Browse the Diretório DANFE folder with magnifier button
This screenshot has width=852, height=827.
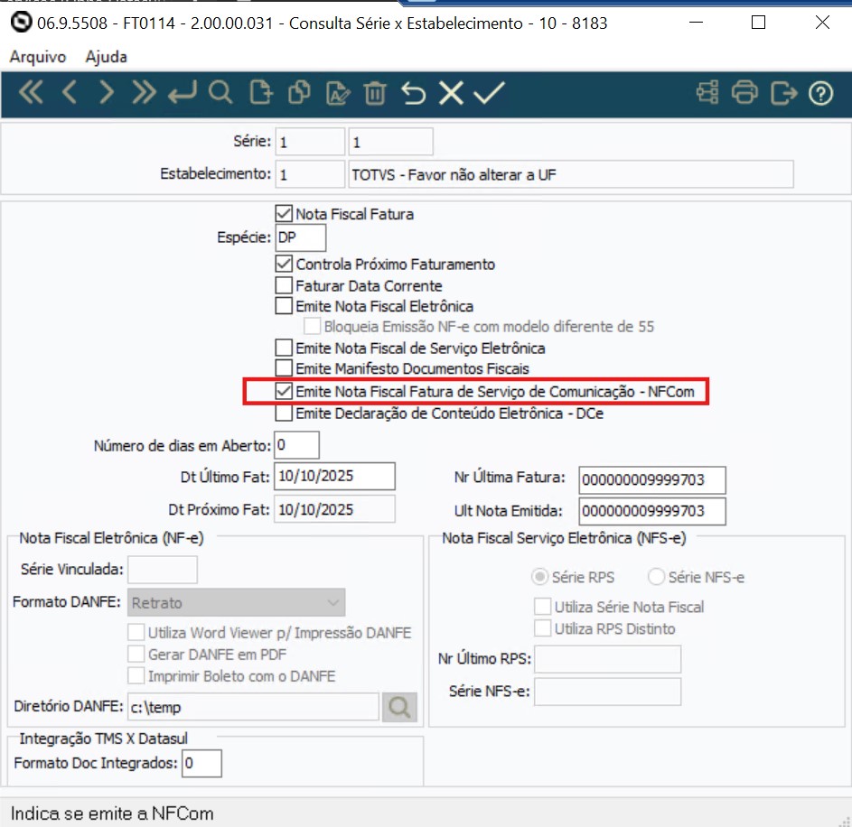tap(399, 707)
